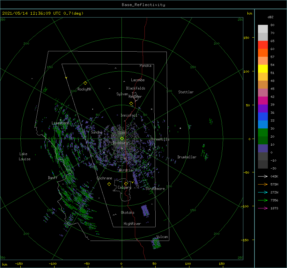Select the red 65 dBZ color swatch

coord(263,45)
